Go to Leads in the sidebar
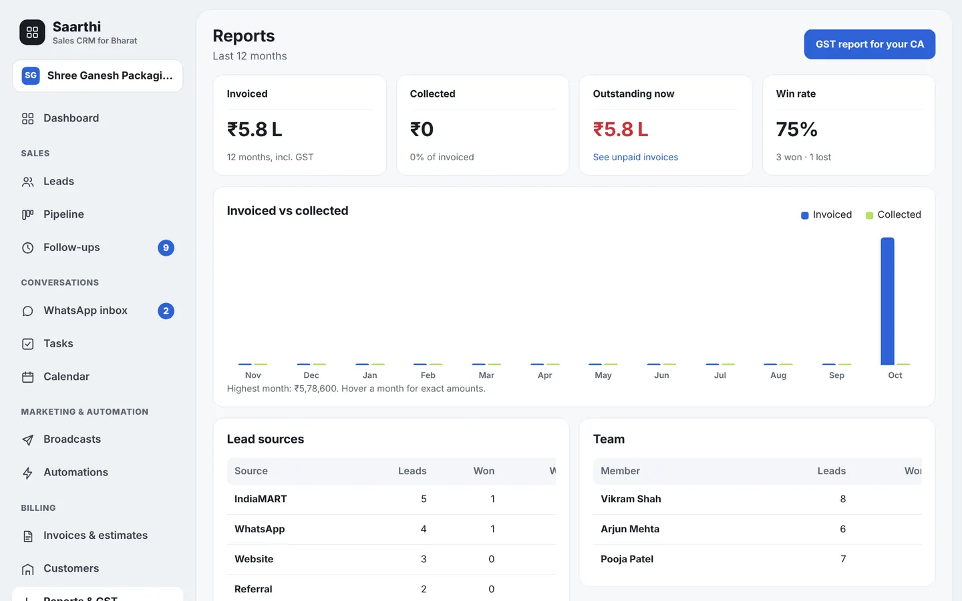This screenshot has width=962, height=601. point(98,182)
